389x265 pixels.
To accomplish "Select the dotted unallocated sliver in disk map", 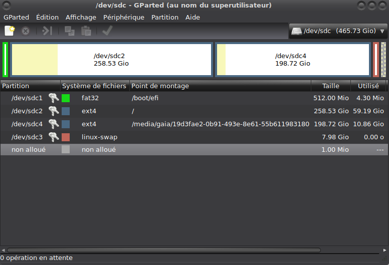I will (383, 60).
